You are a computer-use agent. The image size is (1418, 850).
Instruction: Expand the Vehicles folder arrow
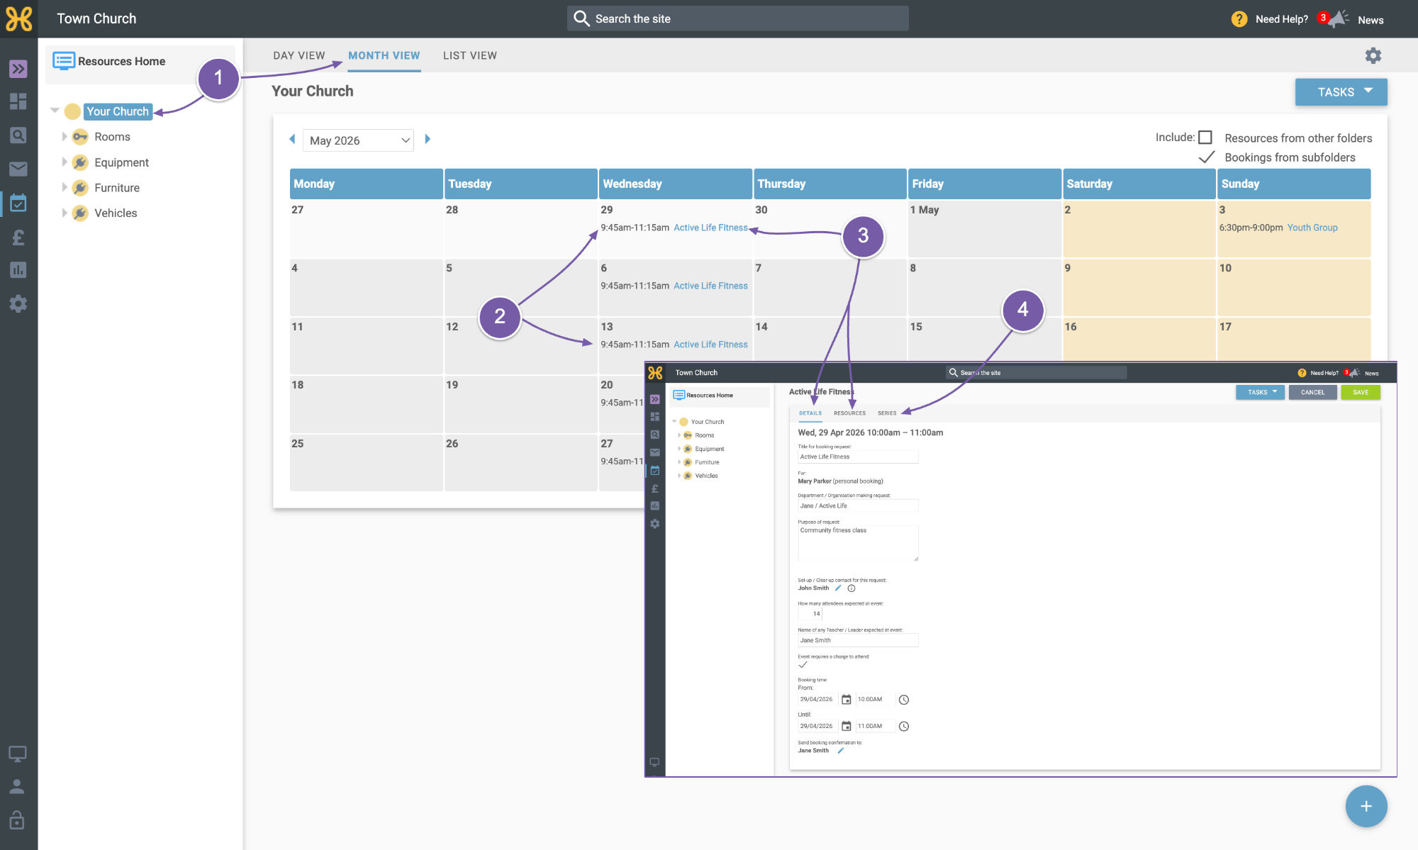(65, 213)
